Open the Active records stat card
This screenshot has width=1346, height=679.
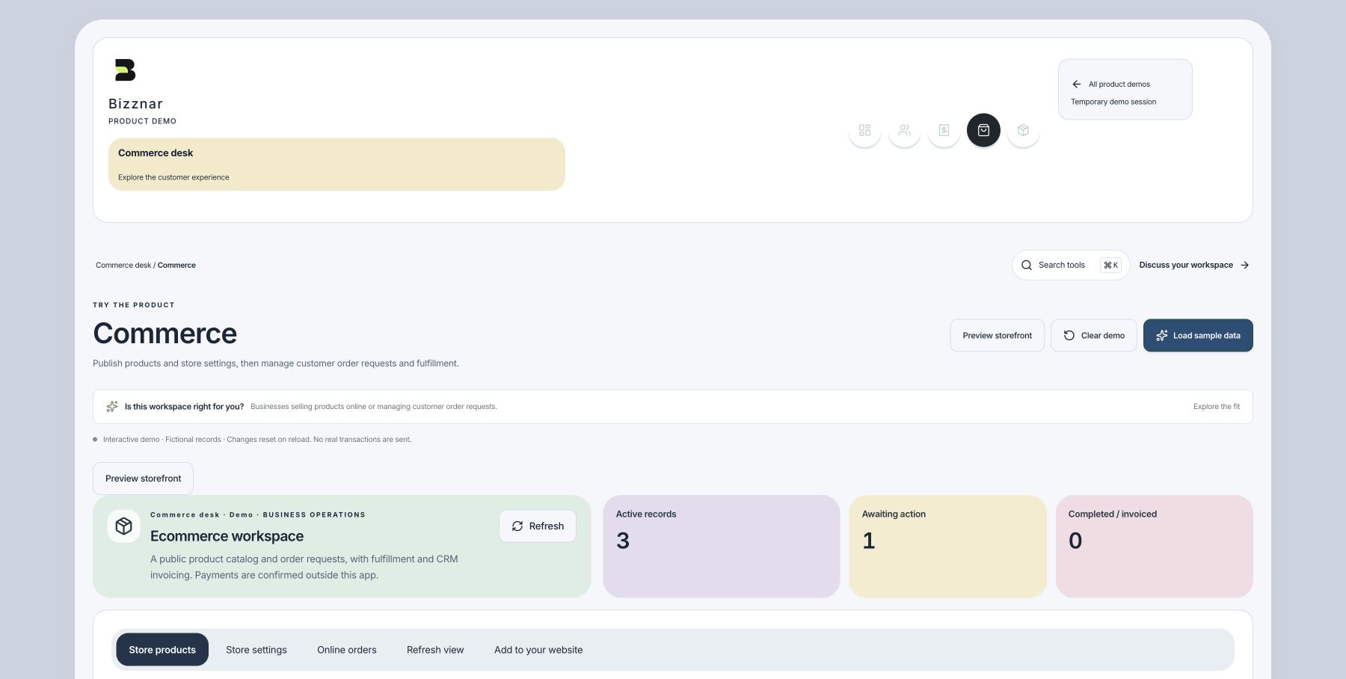point(722,546)
